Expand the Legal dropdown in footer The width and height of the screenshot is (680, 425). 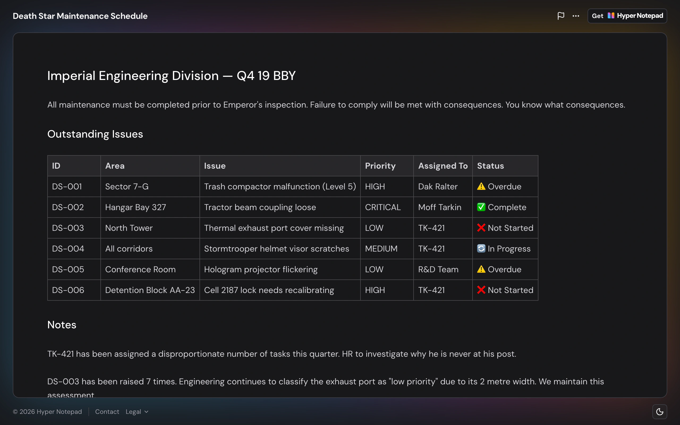point(137,412)
